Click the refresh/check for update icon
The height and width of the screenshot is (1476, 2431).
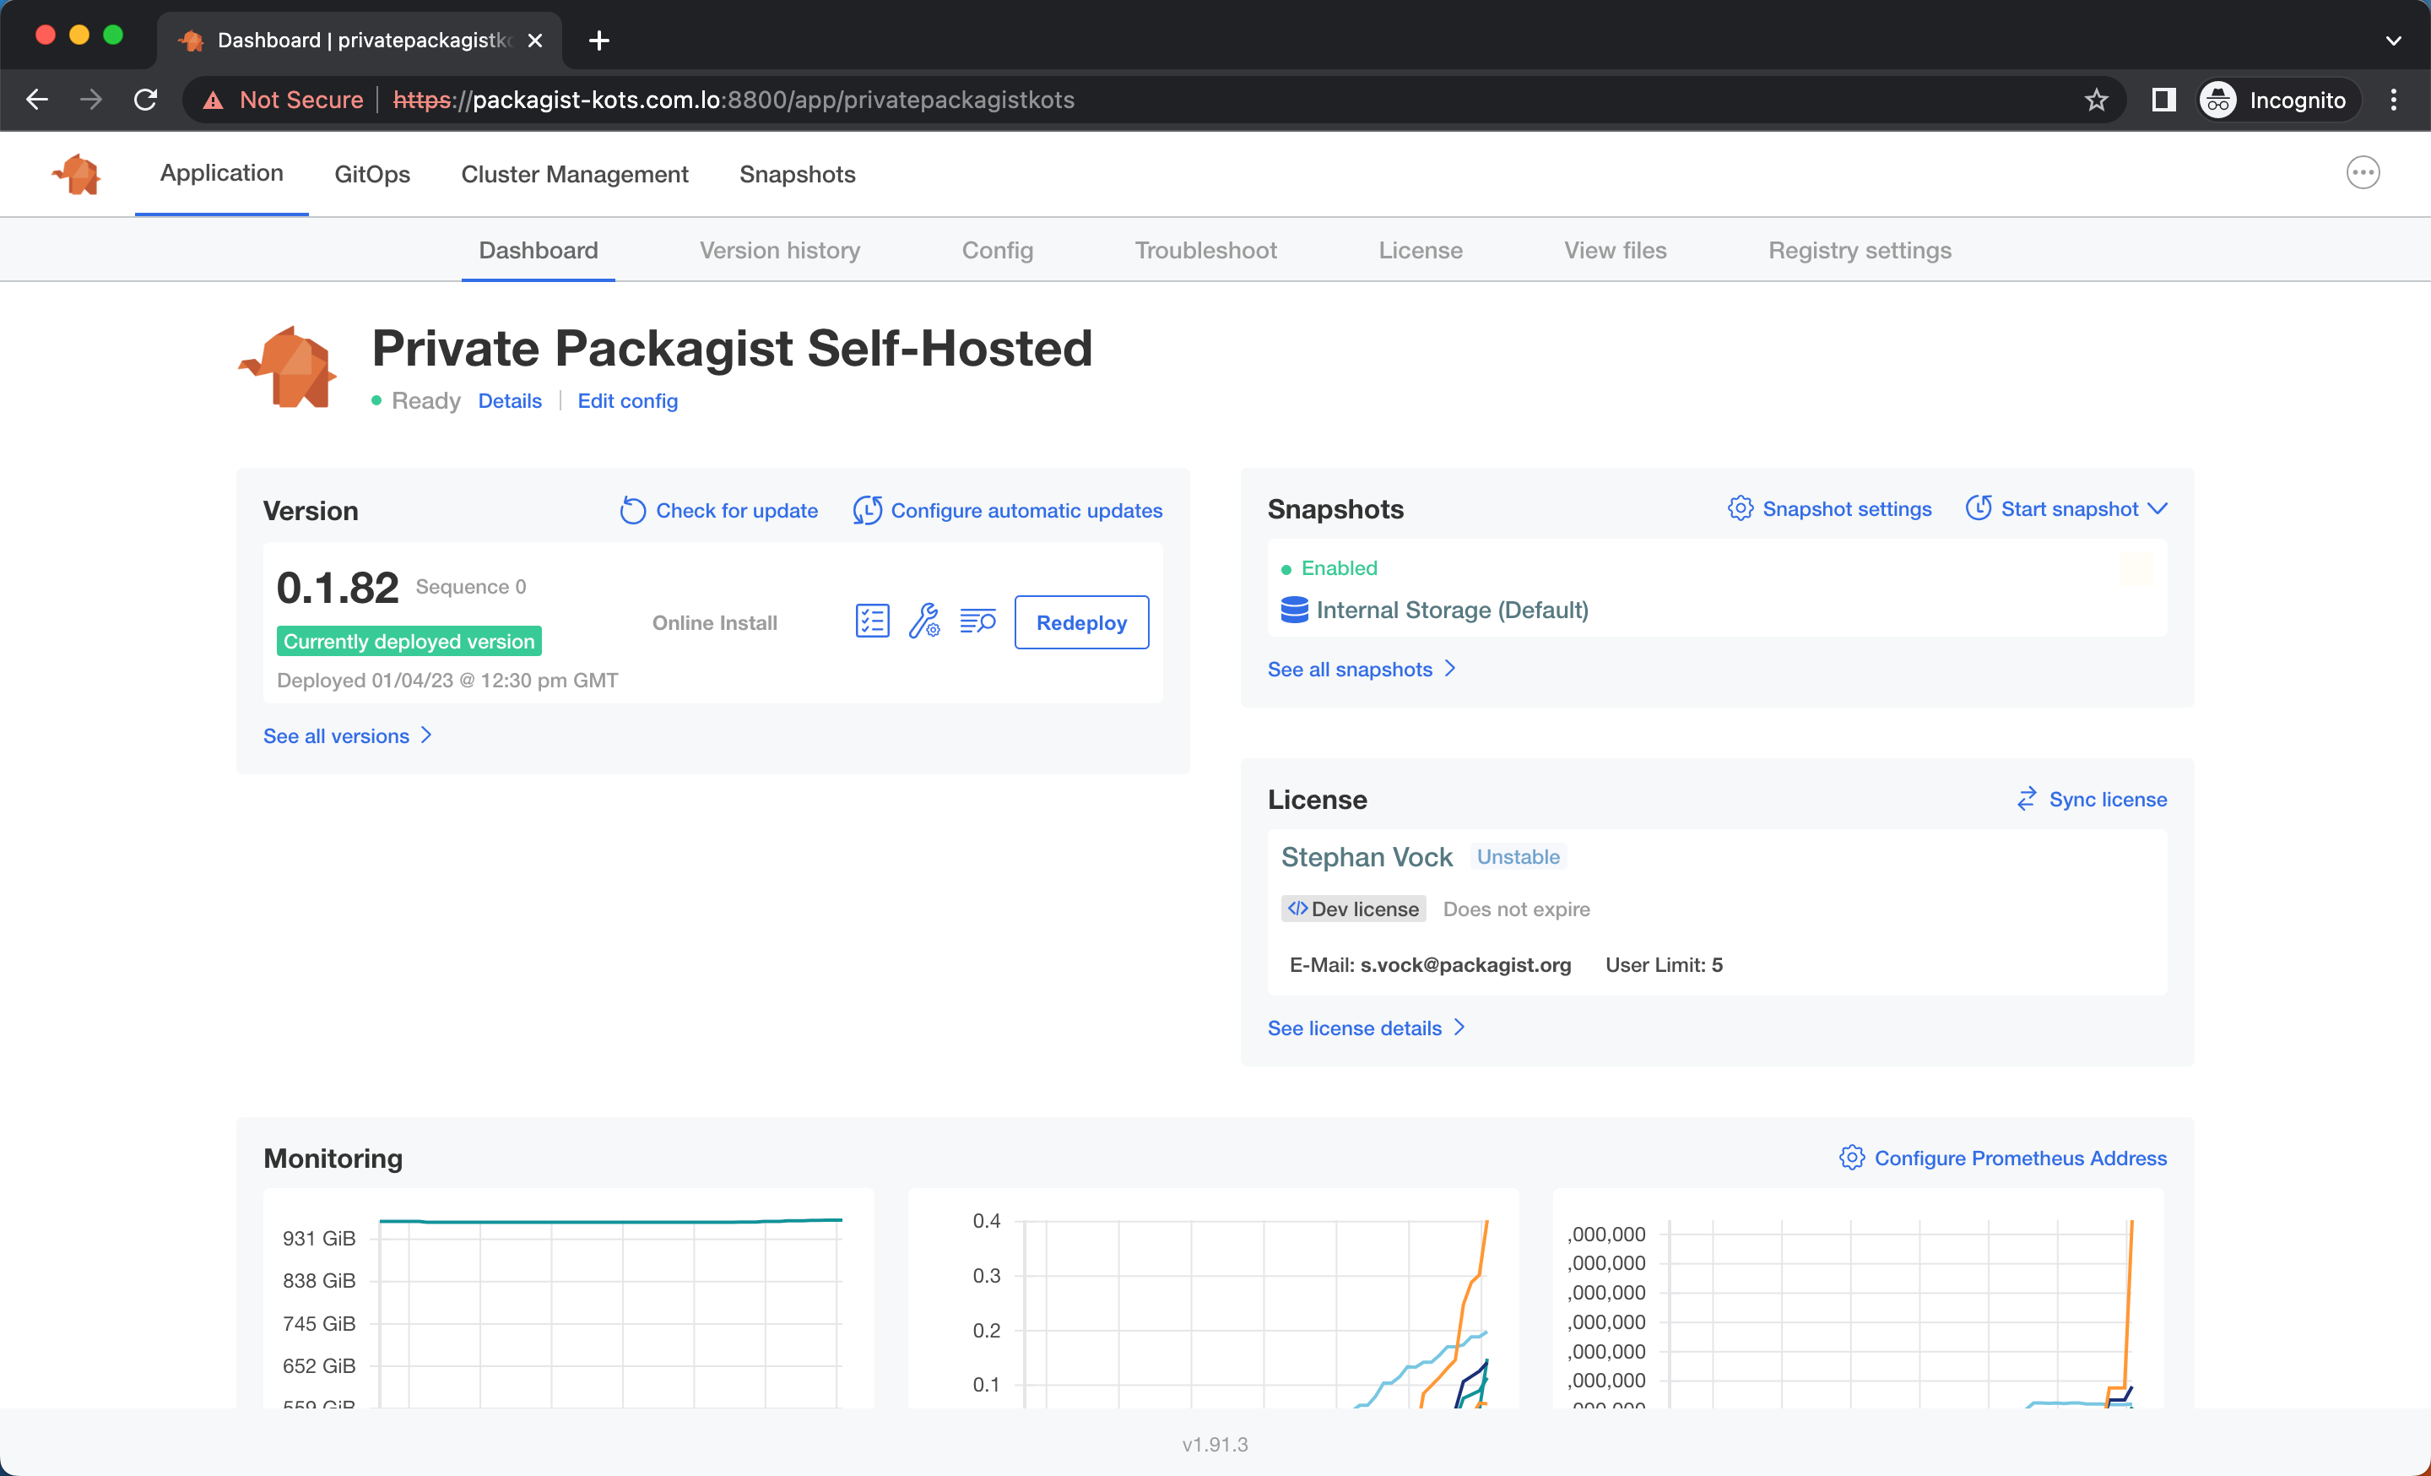pyautogui.click(x=632, y=509)
